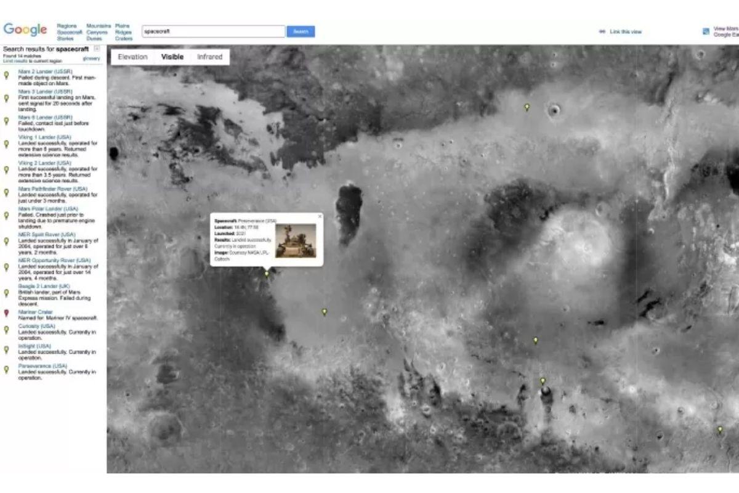Click the Link this view link
Screen dimensions: 739x493
(626, 31)
